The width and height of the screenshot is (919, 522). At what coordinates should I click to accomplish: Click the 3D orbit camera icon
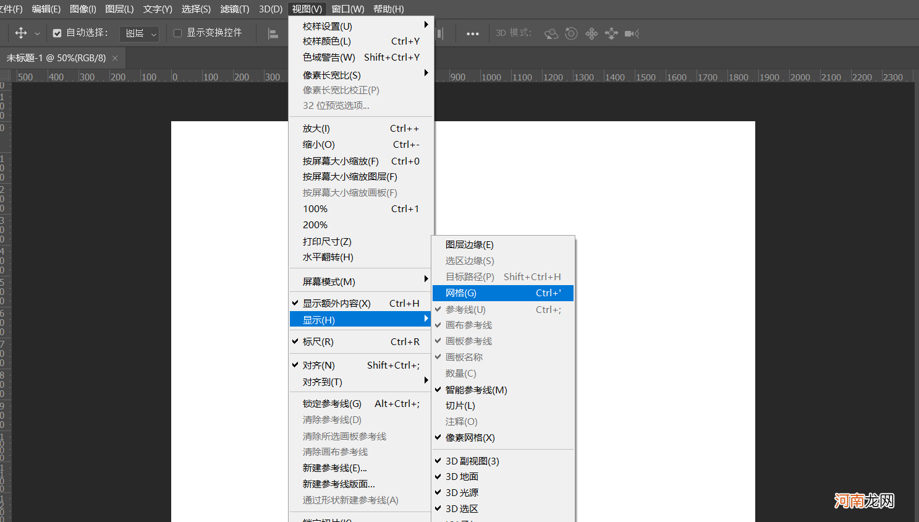tap(551, 33)
